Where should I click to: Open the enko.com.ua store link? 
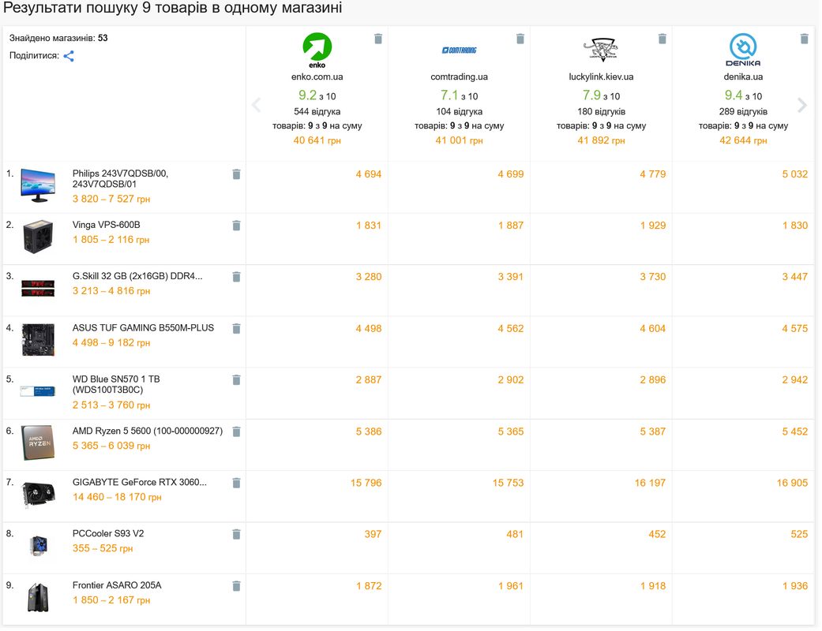point(317,77)
